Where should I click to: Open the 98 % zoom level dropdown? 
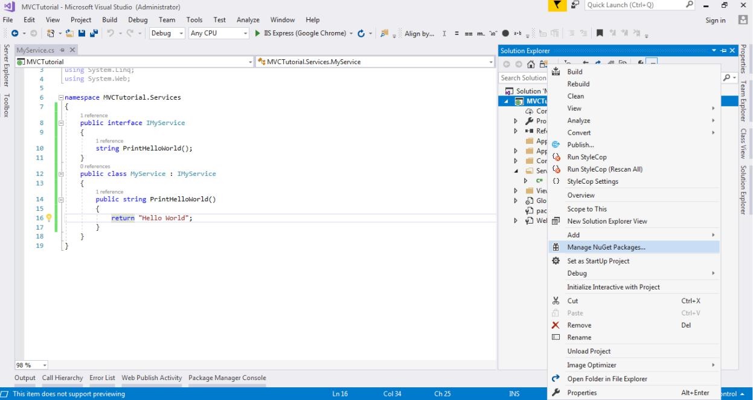tap(45, 365)
